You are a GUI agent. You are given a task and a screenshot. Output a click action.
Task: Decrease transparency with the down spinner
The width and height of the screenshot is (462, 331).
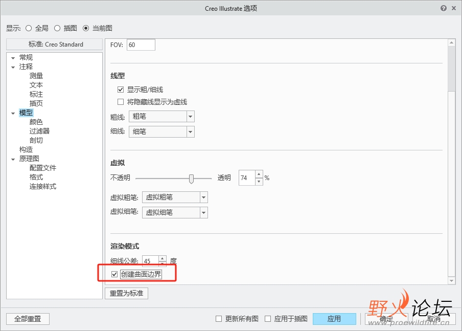[x=259, y=182]
